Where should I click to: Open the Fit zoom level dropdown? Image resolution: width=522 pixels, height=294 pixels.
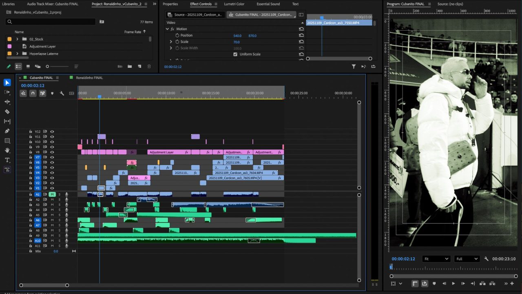[x=436, y=259]
